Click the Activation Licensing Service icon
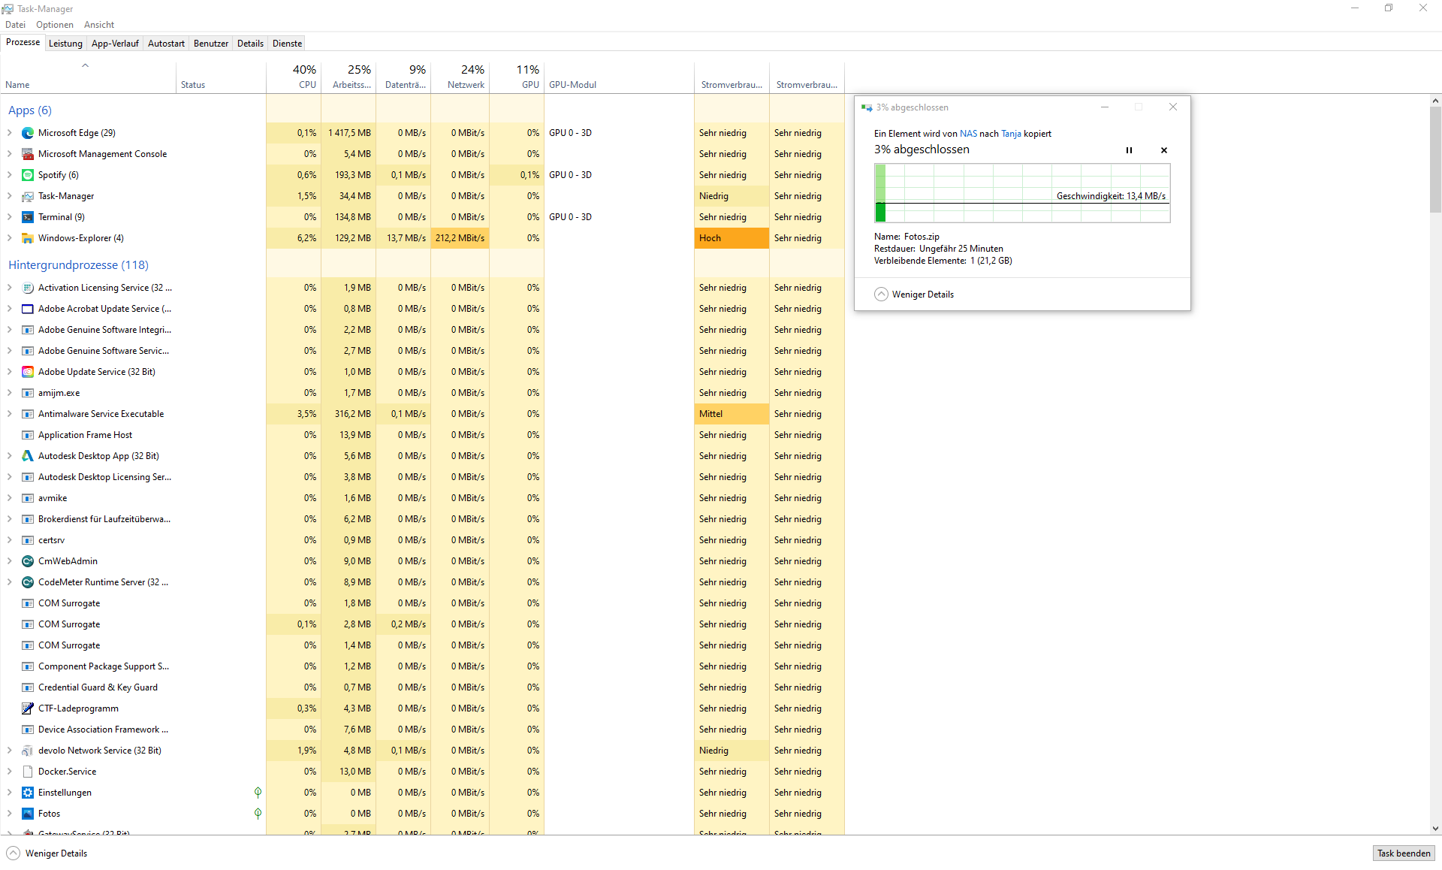 click(x=28, y=288)
